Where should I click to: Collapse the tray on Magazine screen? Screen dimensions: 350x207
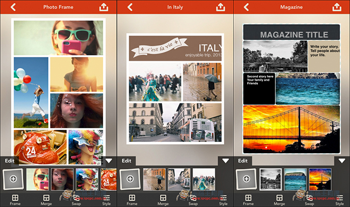tap(342, 161)
